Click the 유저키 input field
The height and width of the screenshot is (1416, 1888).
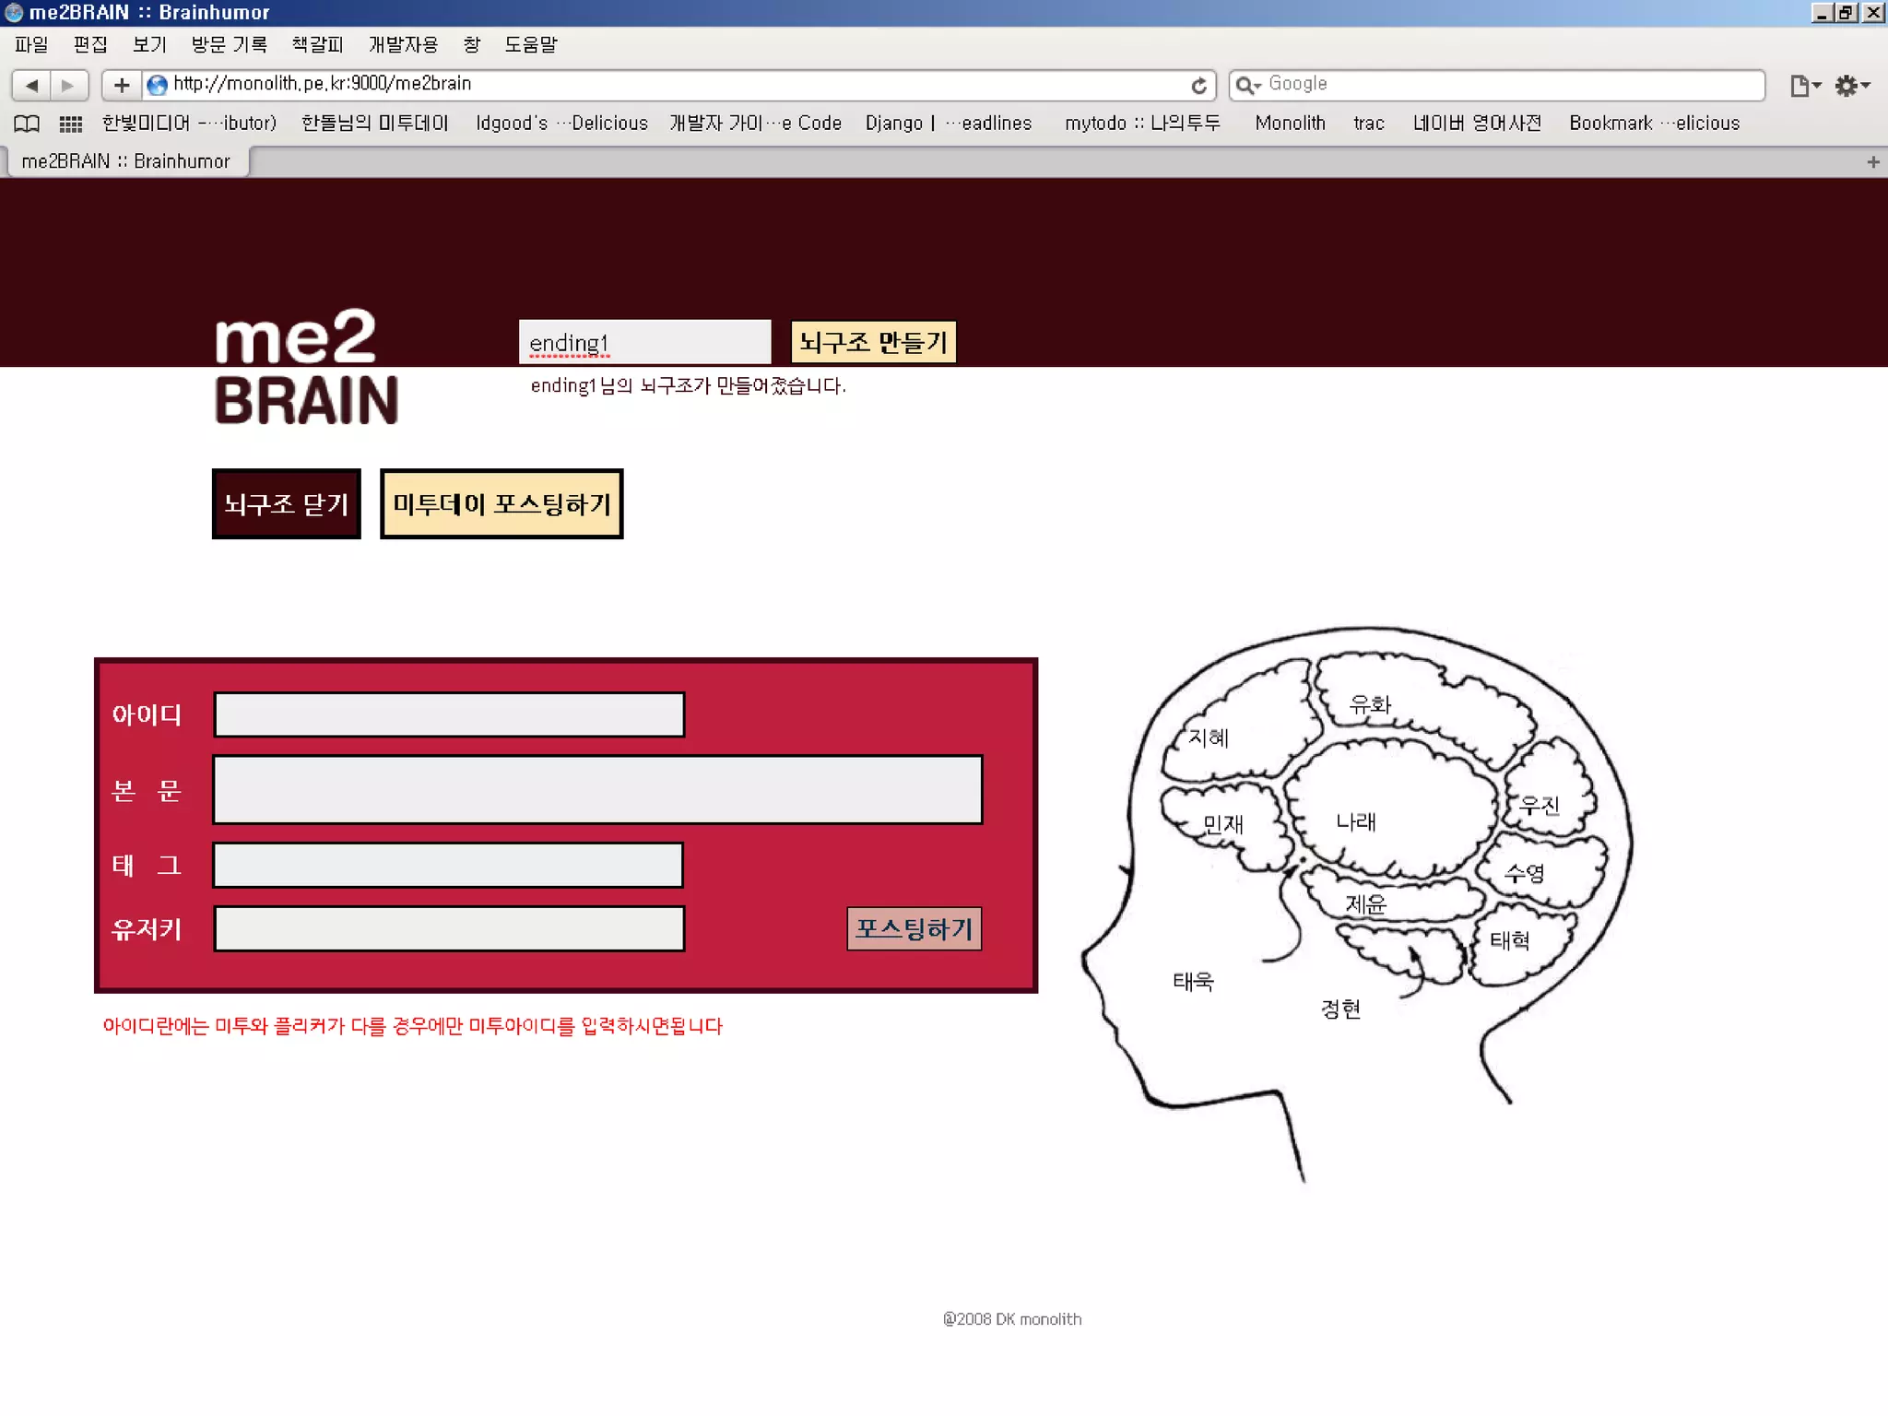(449, 928)
